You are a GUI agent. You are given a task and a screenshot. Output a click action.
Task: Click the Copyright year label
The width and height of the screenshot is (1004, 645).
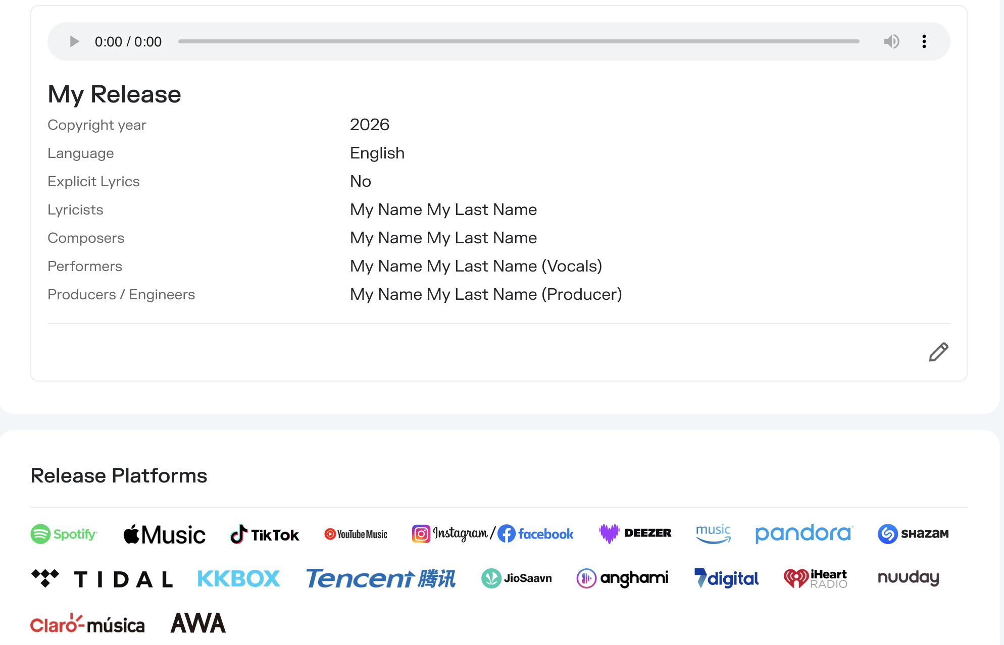click(x=97, y=125)
